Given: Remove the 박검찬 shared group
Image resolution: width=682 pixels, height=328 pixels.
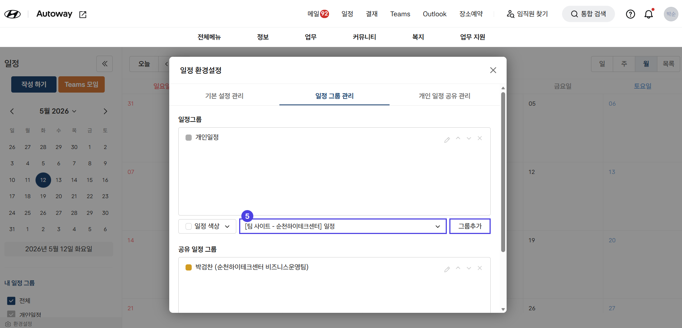Looking at the screenshot, I should (x=480, y=268).
